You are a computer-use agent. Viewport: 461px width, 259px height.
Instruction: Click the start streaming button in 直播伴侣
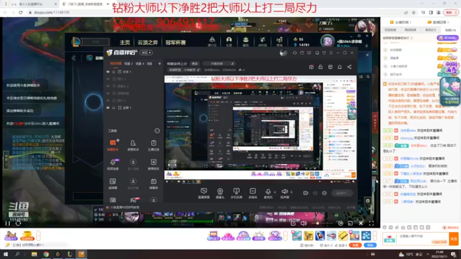(342, 193)
